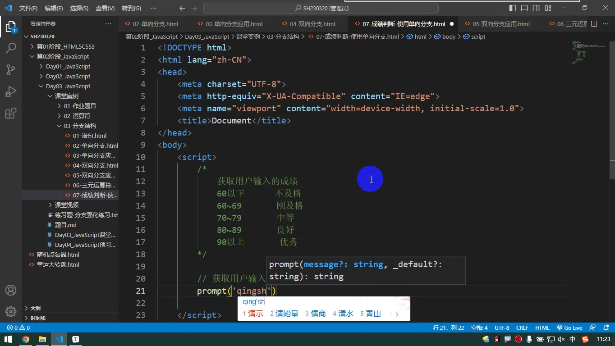The width and height of the screenshot is (615, 346).
Task: Expand the 大纲 section
Action: pyautogui.click(x=35, y=308)
